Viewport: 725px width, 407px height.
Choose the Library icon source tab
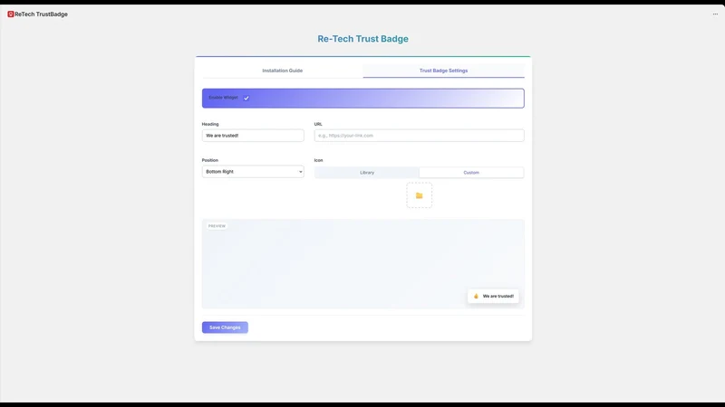pos(367,173)
